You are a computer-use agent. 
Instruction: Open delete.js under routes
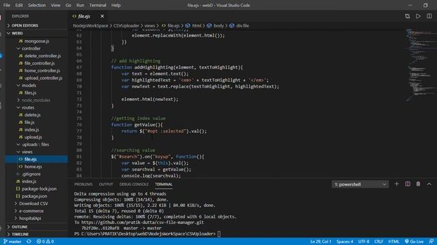point(32,115)
